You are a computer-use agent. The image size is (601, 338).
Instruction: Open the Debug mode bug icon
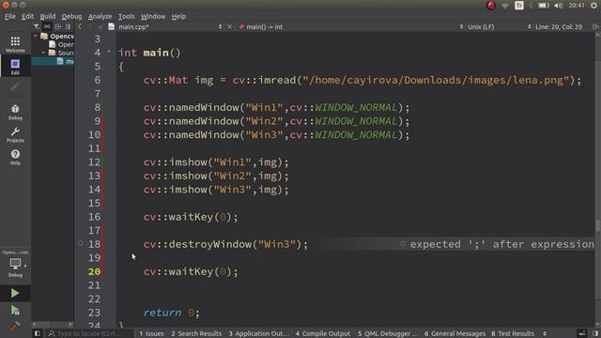15,112
